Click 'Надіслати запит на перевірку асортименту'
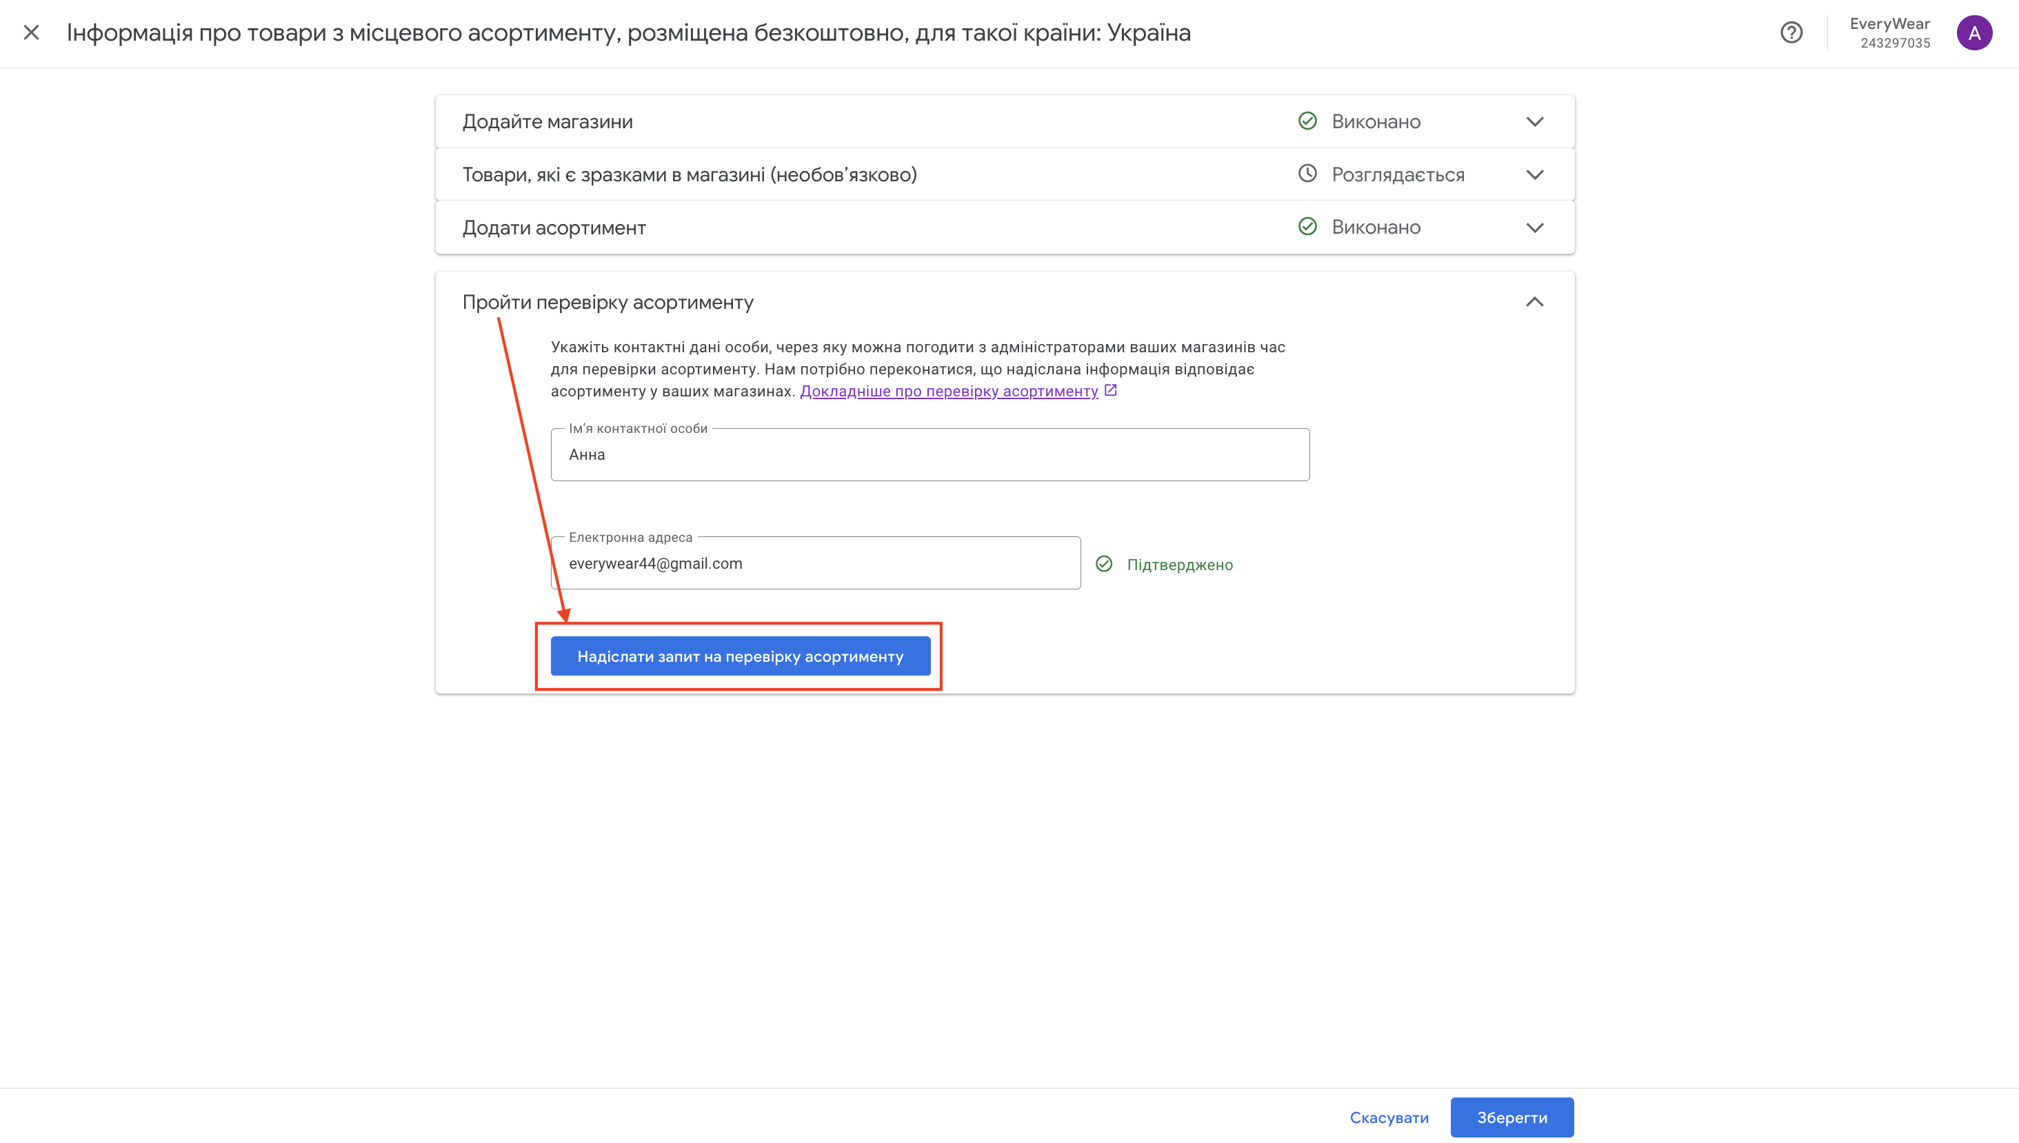Image resolution: width=2019 pixels, height=1143 pixels. (x=741, y=656)
